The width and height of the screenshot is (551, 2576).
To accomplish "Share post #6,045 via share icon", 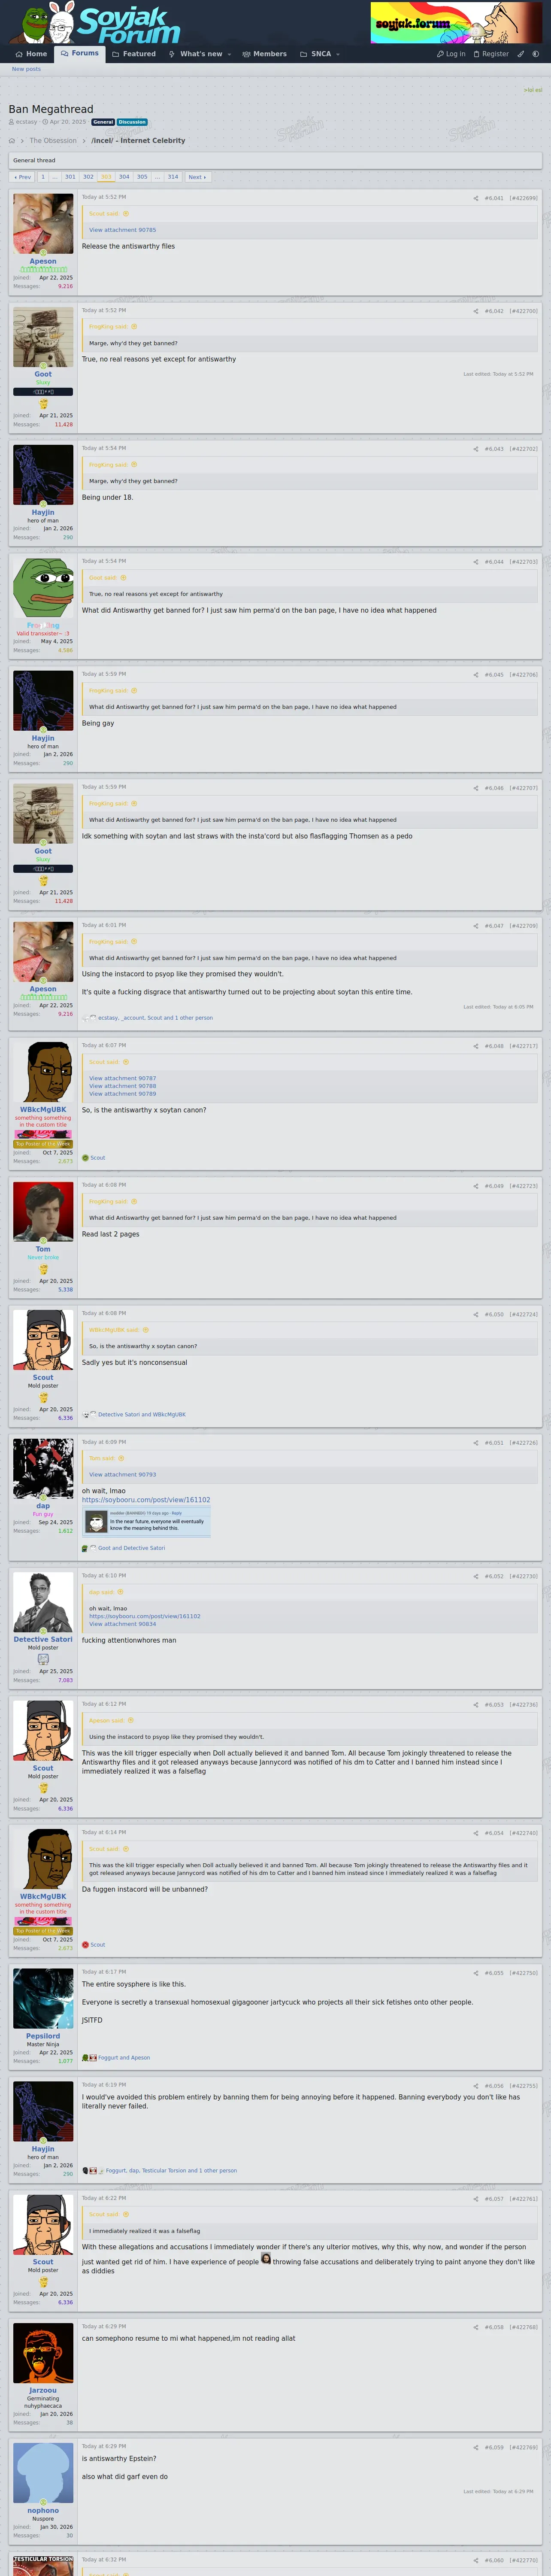I will pos(475,675).
